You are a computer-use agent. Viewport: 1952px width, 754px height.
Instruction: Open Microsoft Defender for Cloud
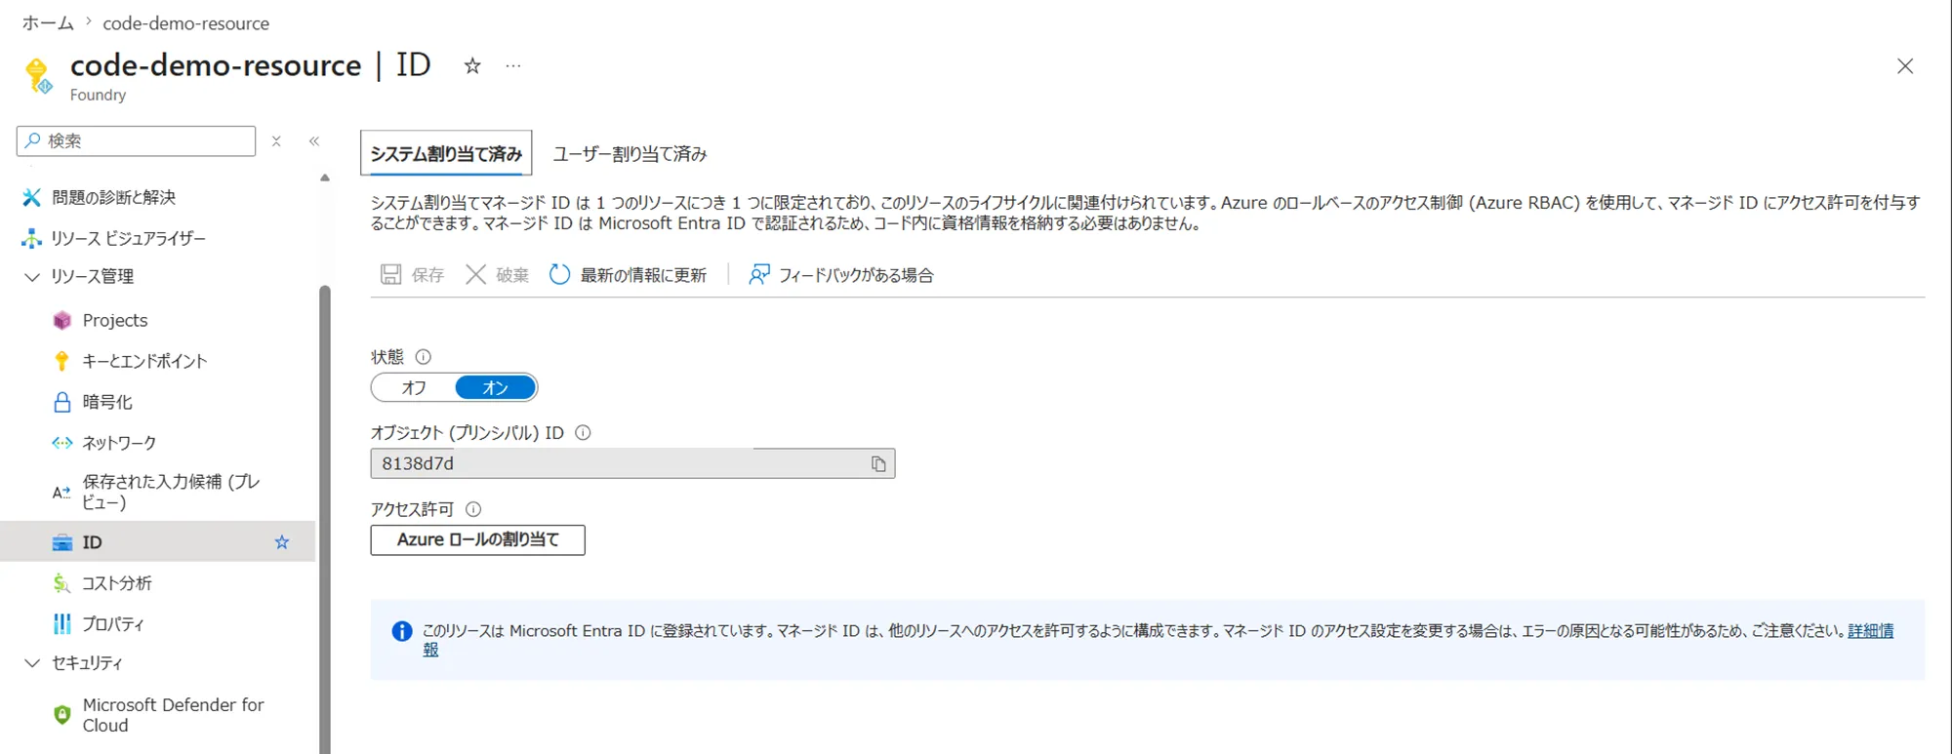(173, 715)
